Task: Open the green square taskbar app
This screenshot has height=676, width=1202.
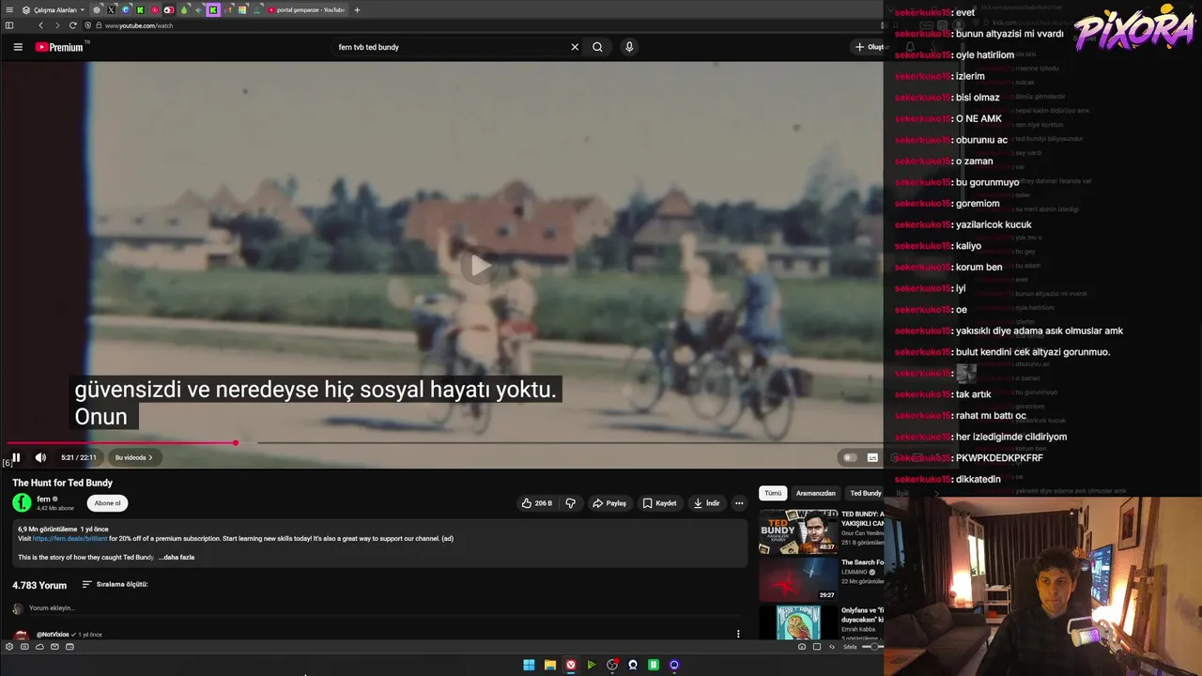Action: 654,665
